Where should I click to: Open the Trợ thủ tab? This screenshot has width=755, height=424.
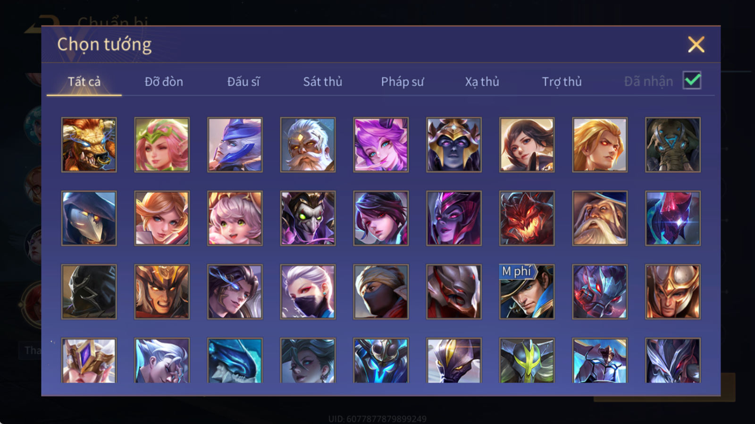click(x=562, y=82)
